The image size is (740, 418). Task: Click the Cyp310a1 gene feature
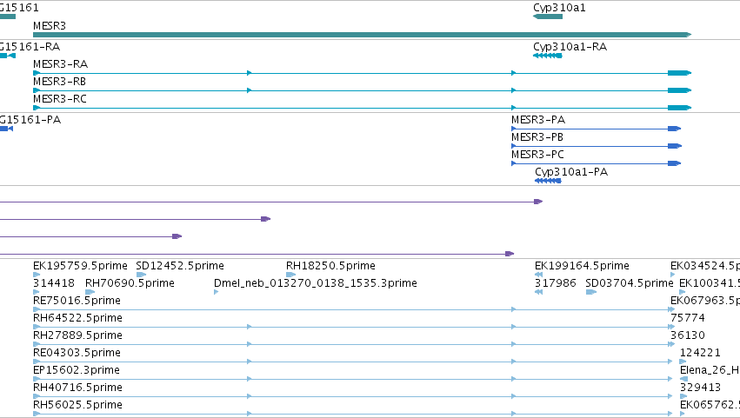click(548, 17)
